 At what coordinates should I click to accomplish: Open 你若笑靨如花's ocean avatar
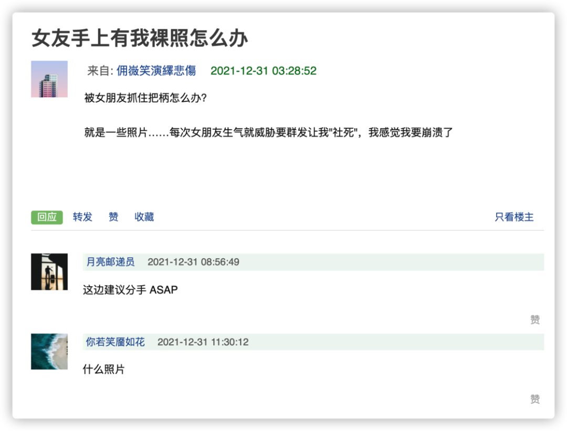point(49,351)
